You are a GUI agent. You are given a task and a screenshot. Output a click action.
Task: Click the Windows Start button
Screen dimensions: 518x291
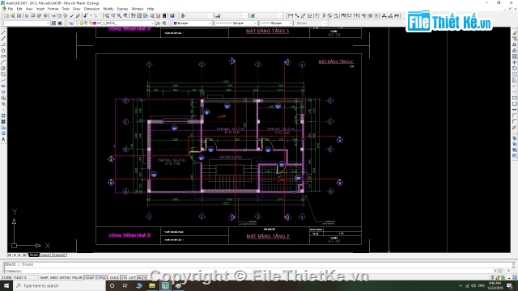pos(6,285)
